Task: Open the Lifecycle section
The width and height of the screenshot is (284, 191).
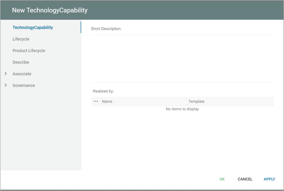Action: [x=21, y=39]
